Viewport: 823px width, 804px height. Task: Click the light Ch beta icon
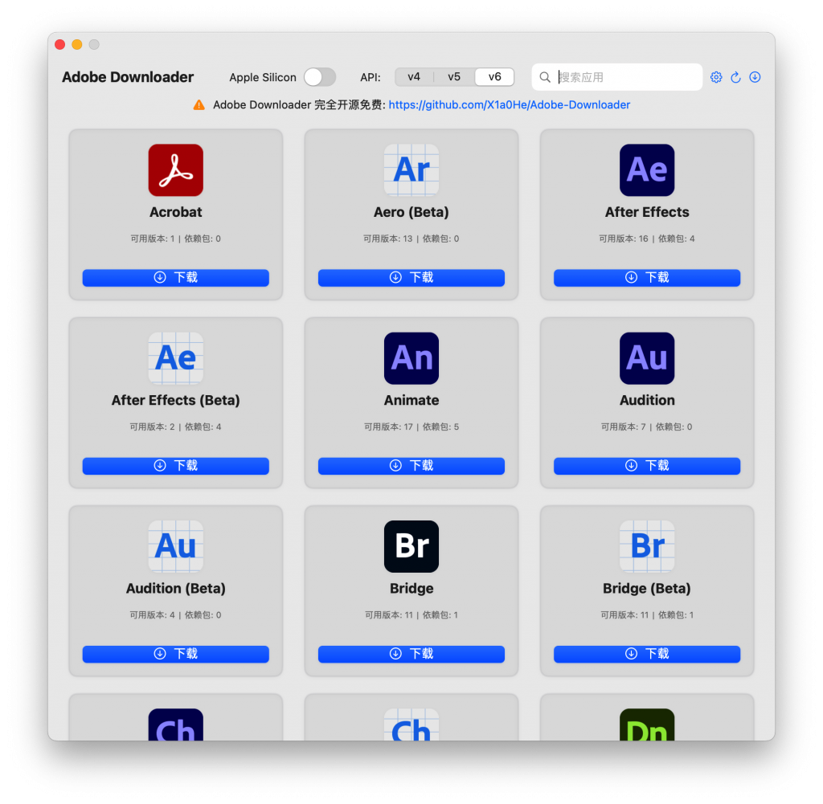pos(411,724)
